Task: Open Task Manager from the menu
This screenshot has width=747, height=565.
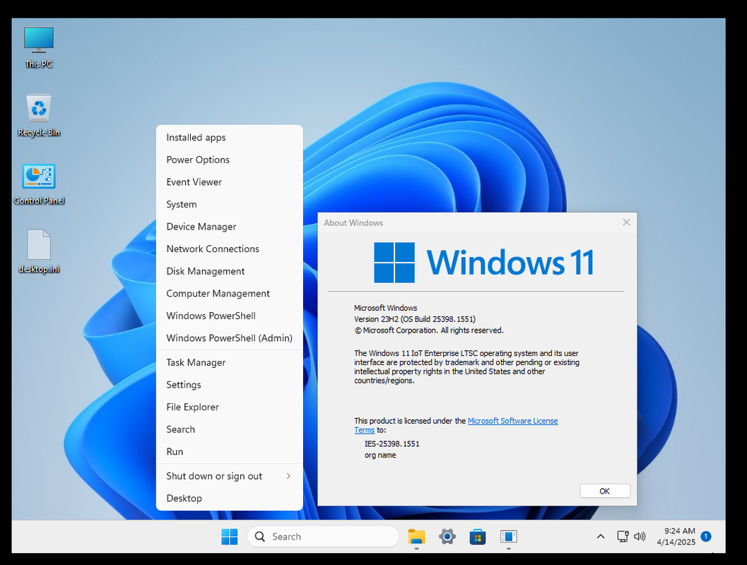Action: pos(230,363)
